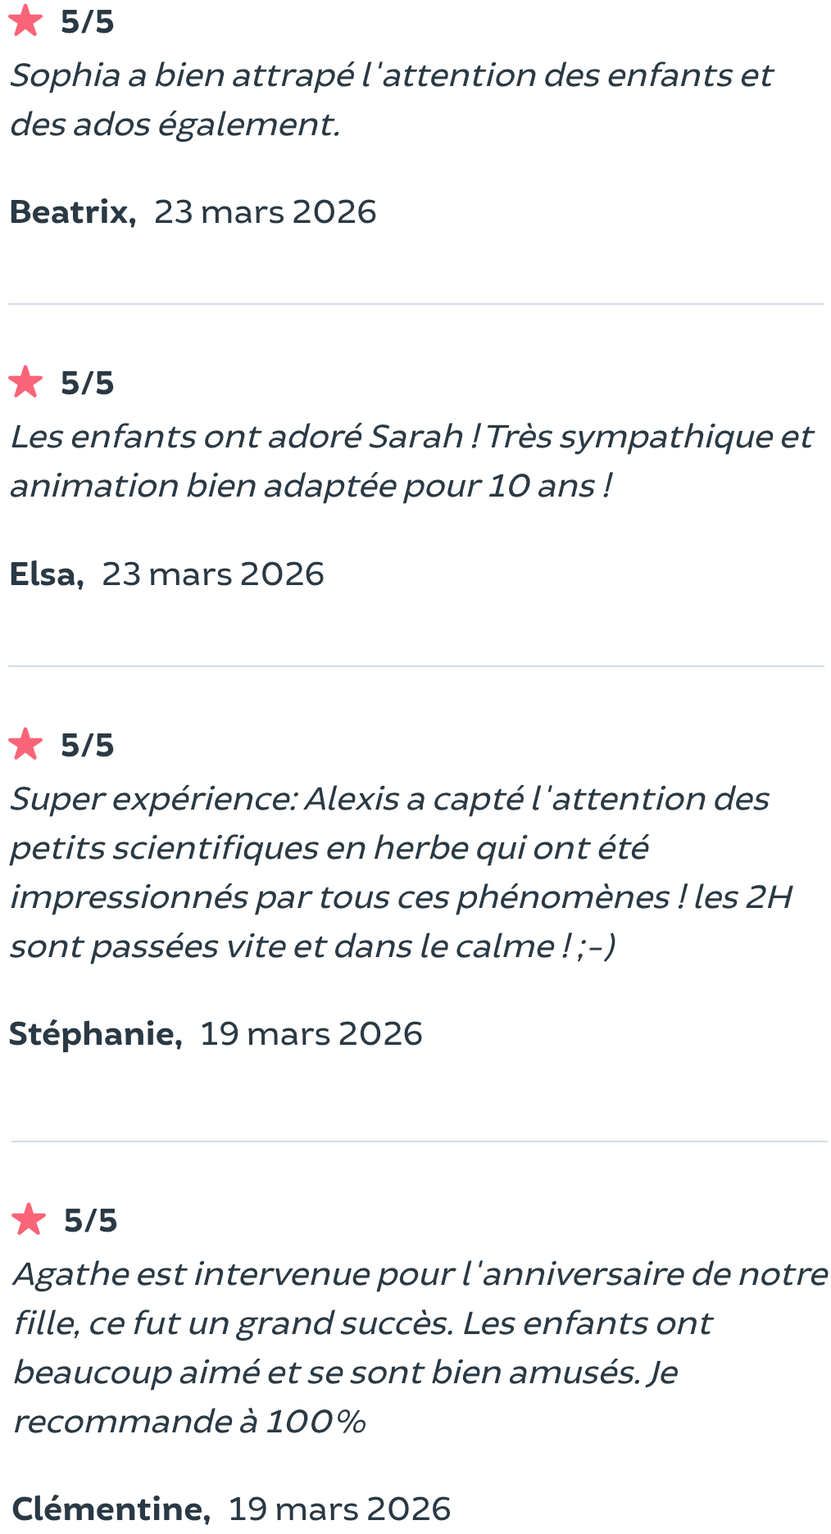Select the 5/5 rating above Sophia review
The height and width of the screenshot is (1534, 831).
[x=87, y=22]
